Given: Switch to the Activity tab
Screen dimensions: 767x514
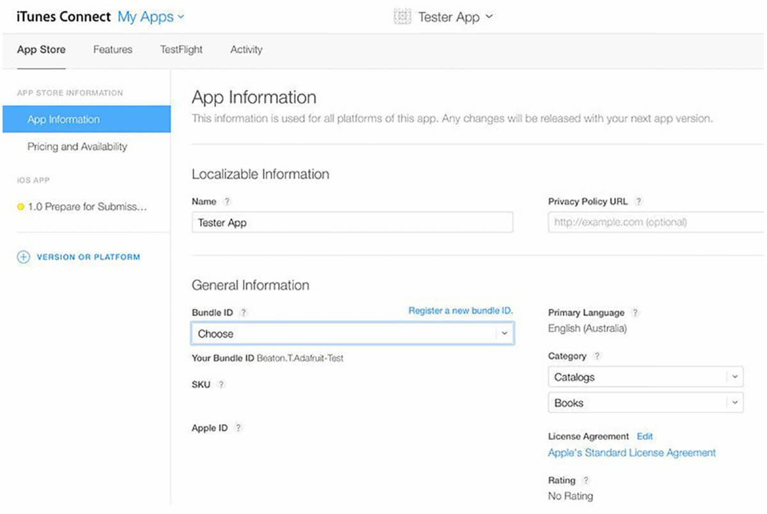Looking at the screenshot, I should 246,50.
